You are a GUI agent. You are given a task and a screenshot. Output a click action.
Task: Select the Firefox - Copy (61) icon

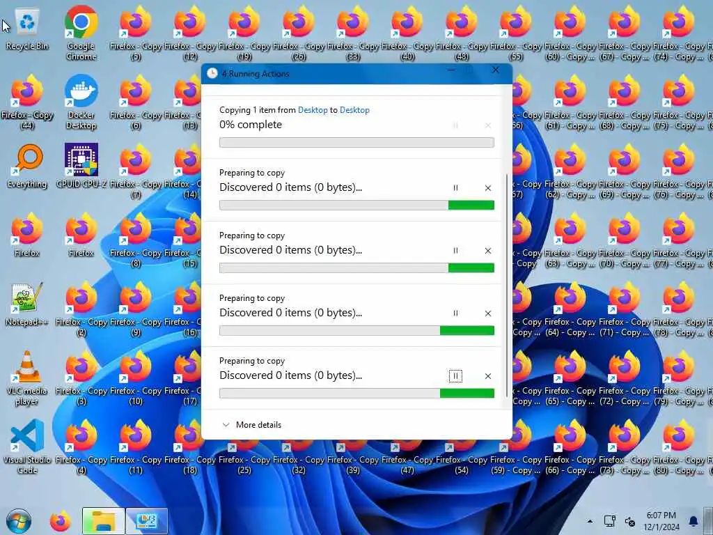click(570, 102)
